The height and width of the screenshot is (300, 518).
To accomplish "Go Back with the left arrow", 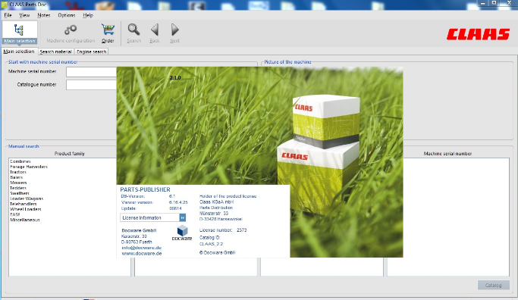I will click(154, 33).
